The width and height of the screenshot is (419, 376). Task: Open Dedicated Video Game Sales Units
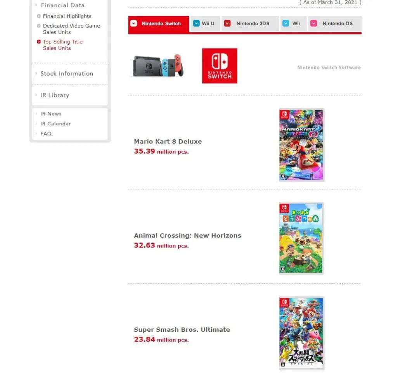71,29
